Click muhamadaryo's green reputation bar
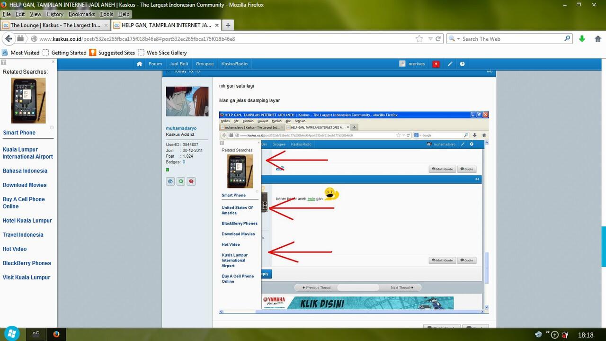The height and width of the screenshot is (341, 606). tap(167, 170)
